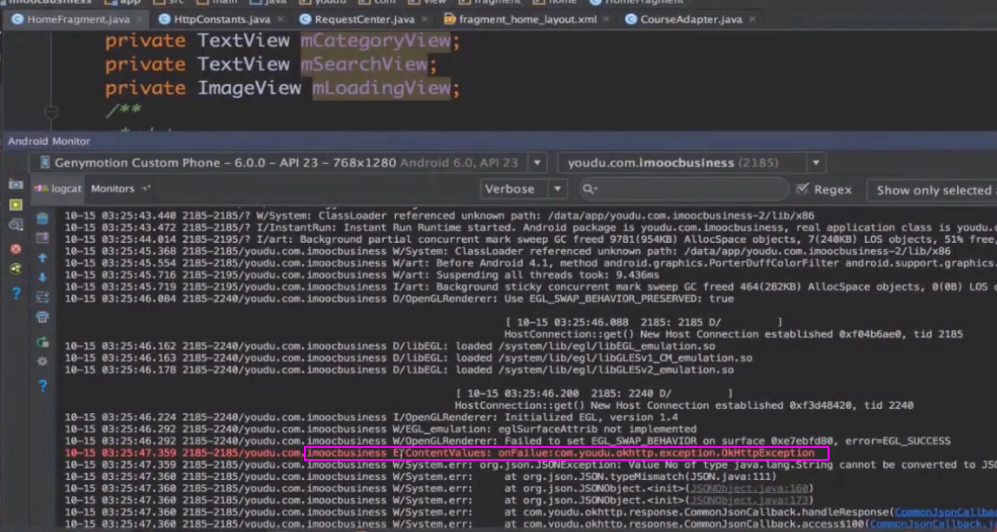Open the youdu.com.imoocbusiness process dropdown
This screenshot has width=997, height=532.
pyautogui.click(x=815, y=162)
